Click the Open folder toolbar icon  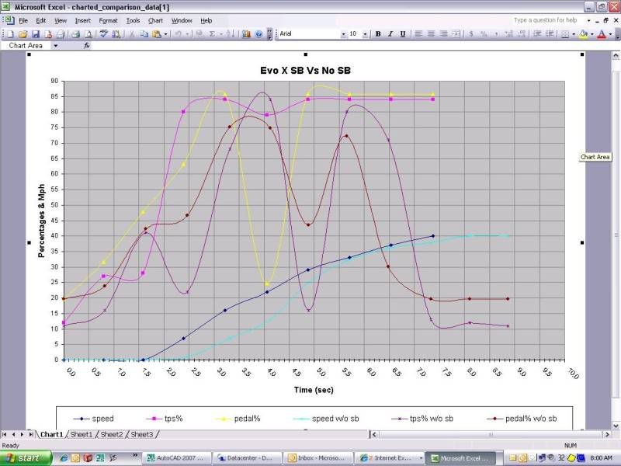pyautogui.click(x=23, y=34)
